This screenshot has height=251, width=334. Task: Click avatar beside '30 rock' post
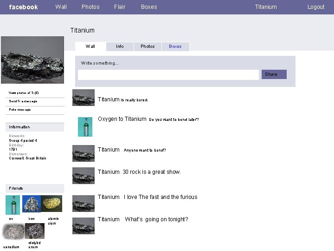tap(83, 176)
